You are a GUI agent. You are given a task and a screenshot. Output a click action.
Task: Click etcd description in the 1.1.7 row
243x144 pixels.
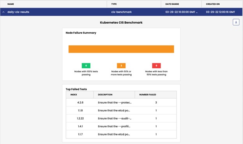[x=114, y=134]
